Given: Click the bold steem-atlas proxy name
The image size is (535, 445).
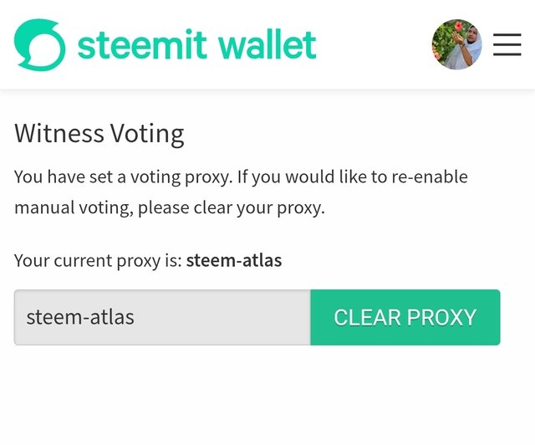Looking at the screenshot, I should (234, 260).
